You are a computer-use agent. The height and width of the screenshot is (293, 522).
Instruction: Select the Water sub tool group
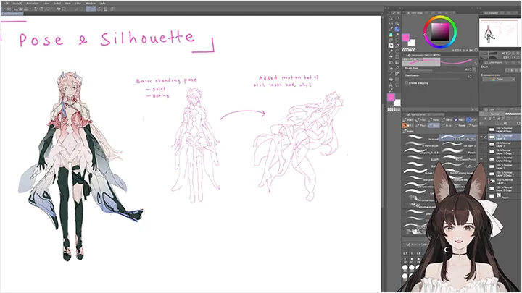tap(408, 120)
